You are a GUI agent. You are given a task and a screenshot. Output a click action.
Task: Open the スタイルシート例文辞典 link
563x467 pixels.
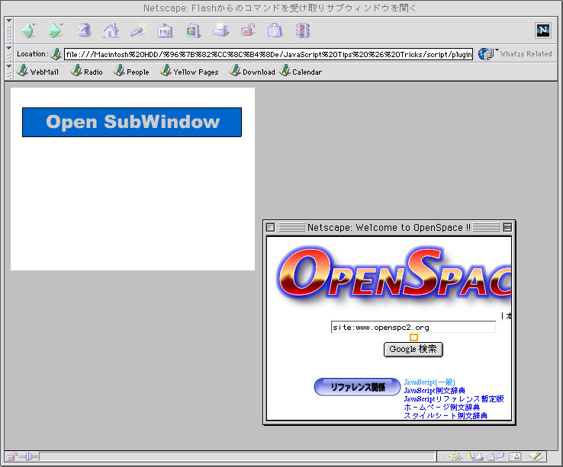[x=446, y=415]
